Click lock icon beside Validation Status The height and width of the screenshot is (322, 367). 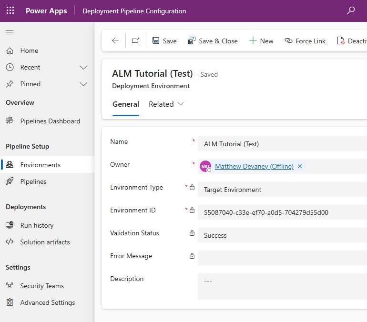(192, 233)
